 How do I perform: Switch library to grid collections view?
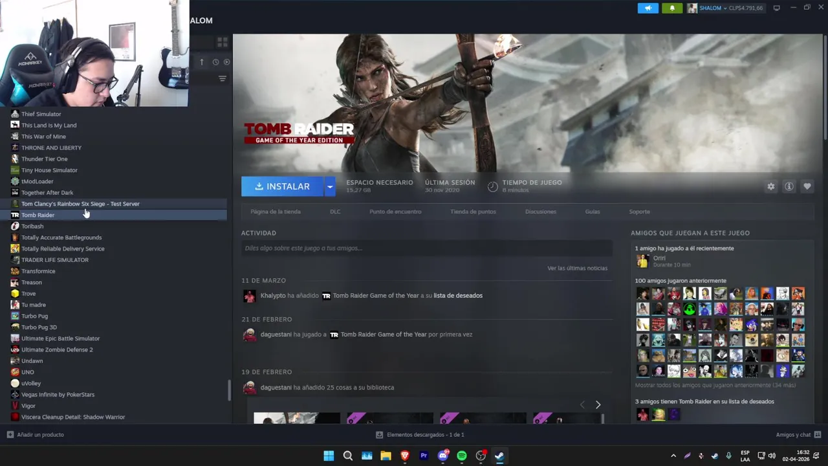point(223,42)
